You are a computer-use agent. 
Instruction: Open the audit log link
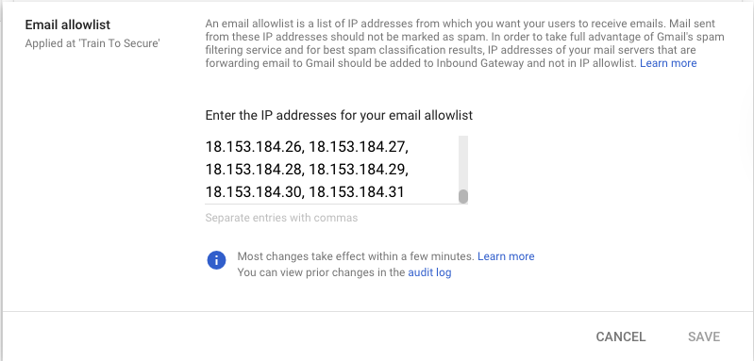coord(429,272)
